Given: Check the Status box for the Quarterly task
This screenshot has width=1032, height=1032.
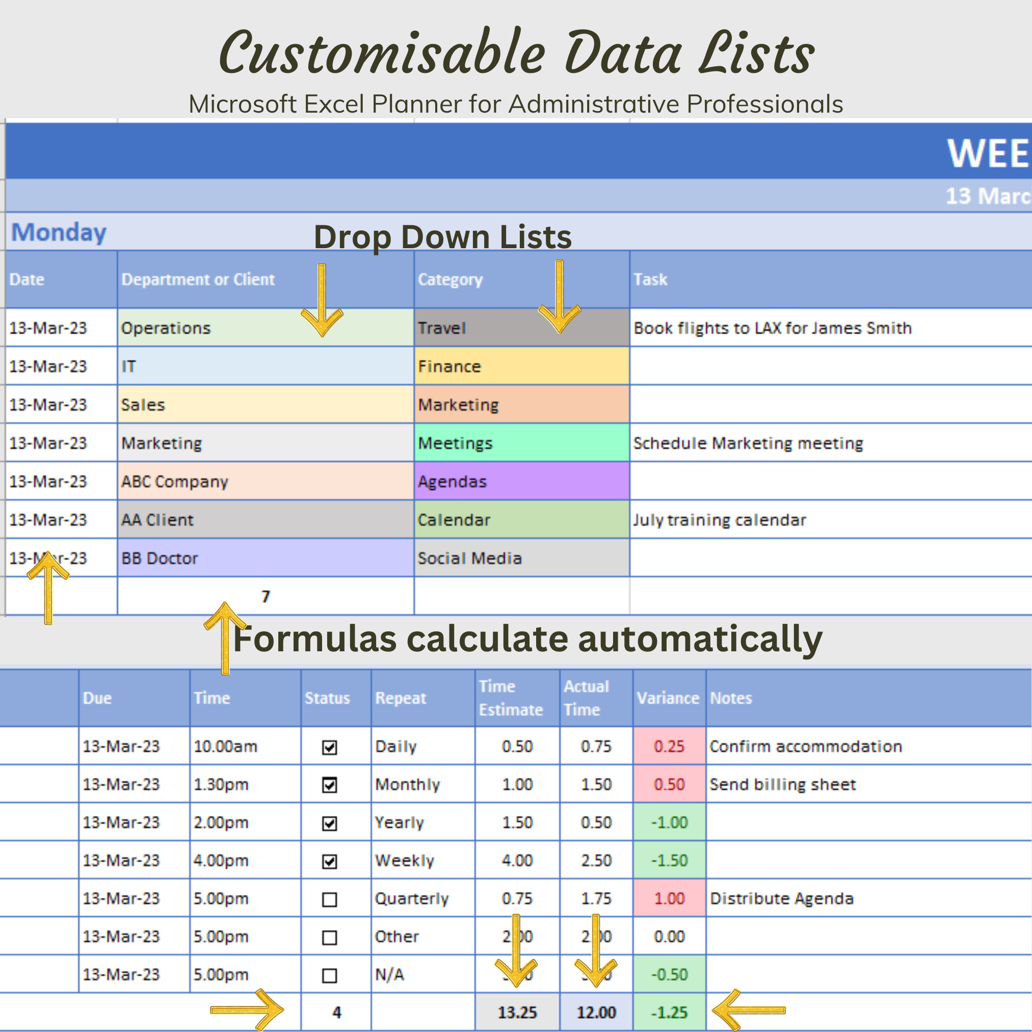Looking at the screenshot, I should (x=330, y=898).
